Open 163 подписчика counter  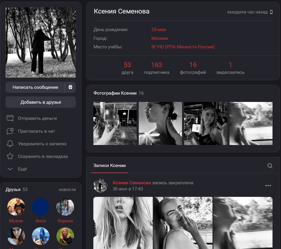click(157, 68)
